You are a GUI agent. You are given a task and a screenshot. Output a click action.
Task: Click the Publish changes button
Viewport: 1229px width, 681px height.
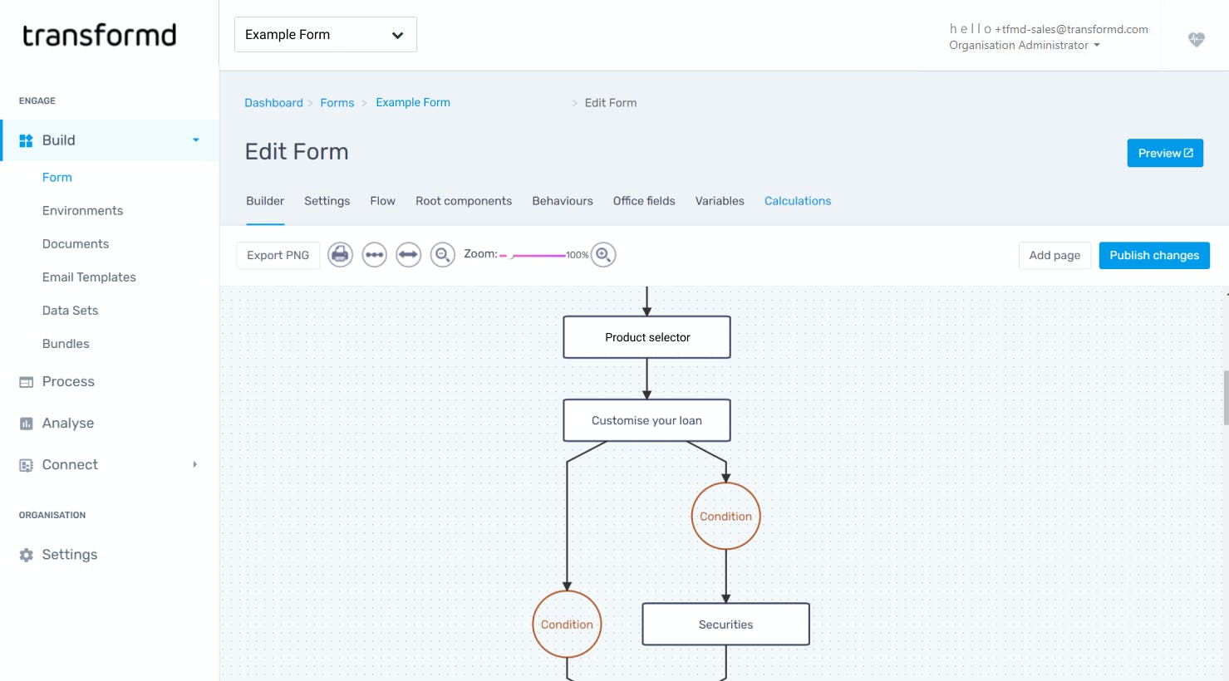(1153, 256)
